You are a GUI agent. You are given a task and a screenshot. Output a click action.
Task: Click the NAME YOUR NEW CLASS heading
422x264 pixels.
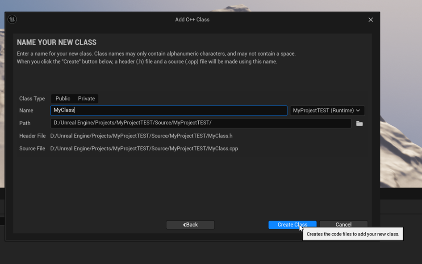[57, 42]
